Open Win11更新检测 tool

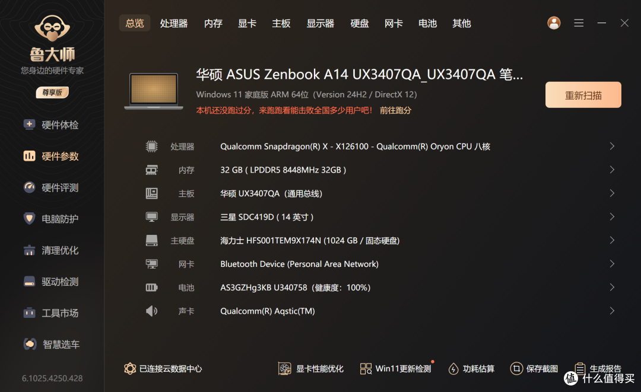396,369
